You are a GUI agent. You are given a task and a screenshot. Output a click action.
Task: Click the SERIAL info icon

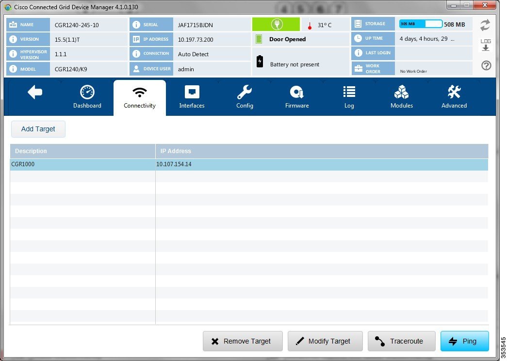click(x=136, y=25)
